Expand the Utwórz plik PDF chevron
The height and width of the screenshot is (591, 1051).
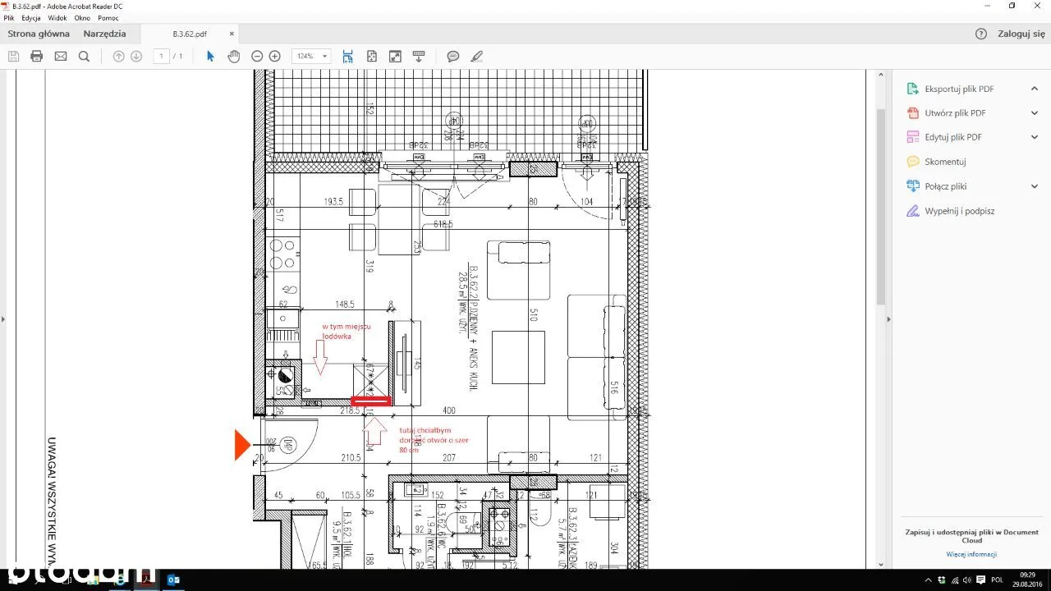(1035, 113)
